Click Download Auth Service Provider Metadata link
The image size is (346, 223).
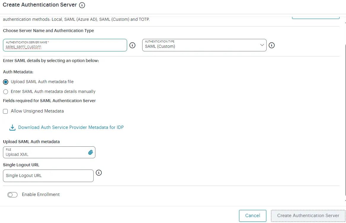tap(71, 127)
